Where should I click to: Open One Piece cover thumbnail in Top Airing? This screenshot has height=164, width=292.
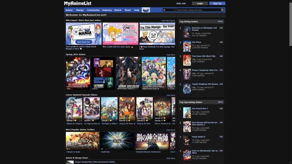click(187, 46)
